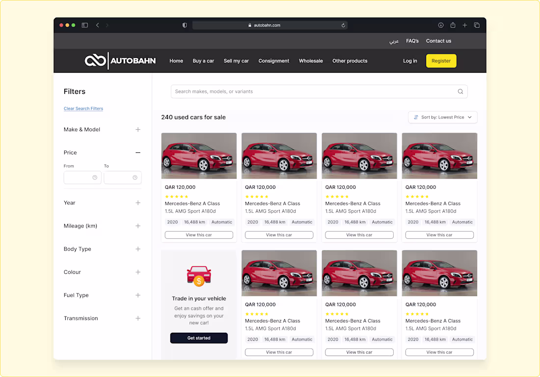Click the search magnifier icon in the search bar
The width and height of the screenshot is (540, 377).
tap(460, 91)
